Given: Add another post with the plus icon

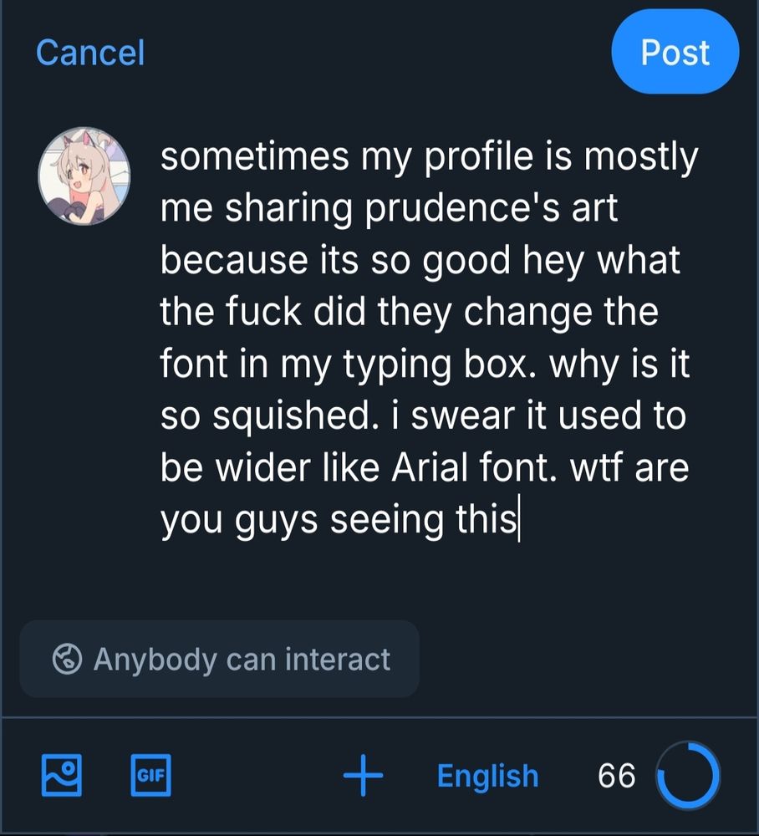Looking at the screenshot, I should [363, 776].
